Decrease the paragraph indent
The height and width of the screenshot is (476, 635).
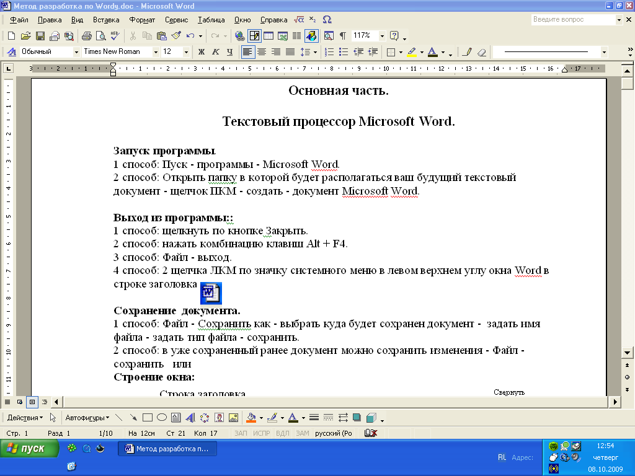358,52
